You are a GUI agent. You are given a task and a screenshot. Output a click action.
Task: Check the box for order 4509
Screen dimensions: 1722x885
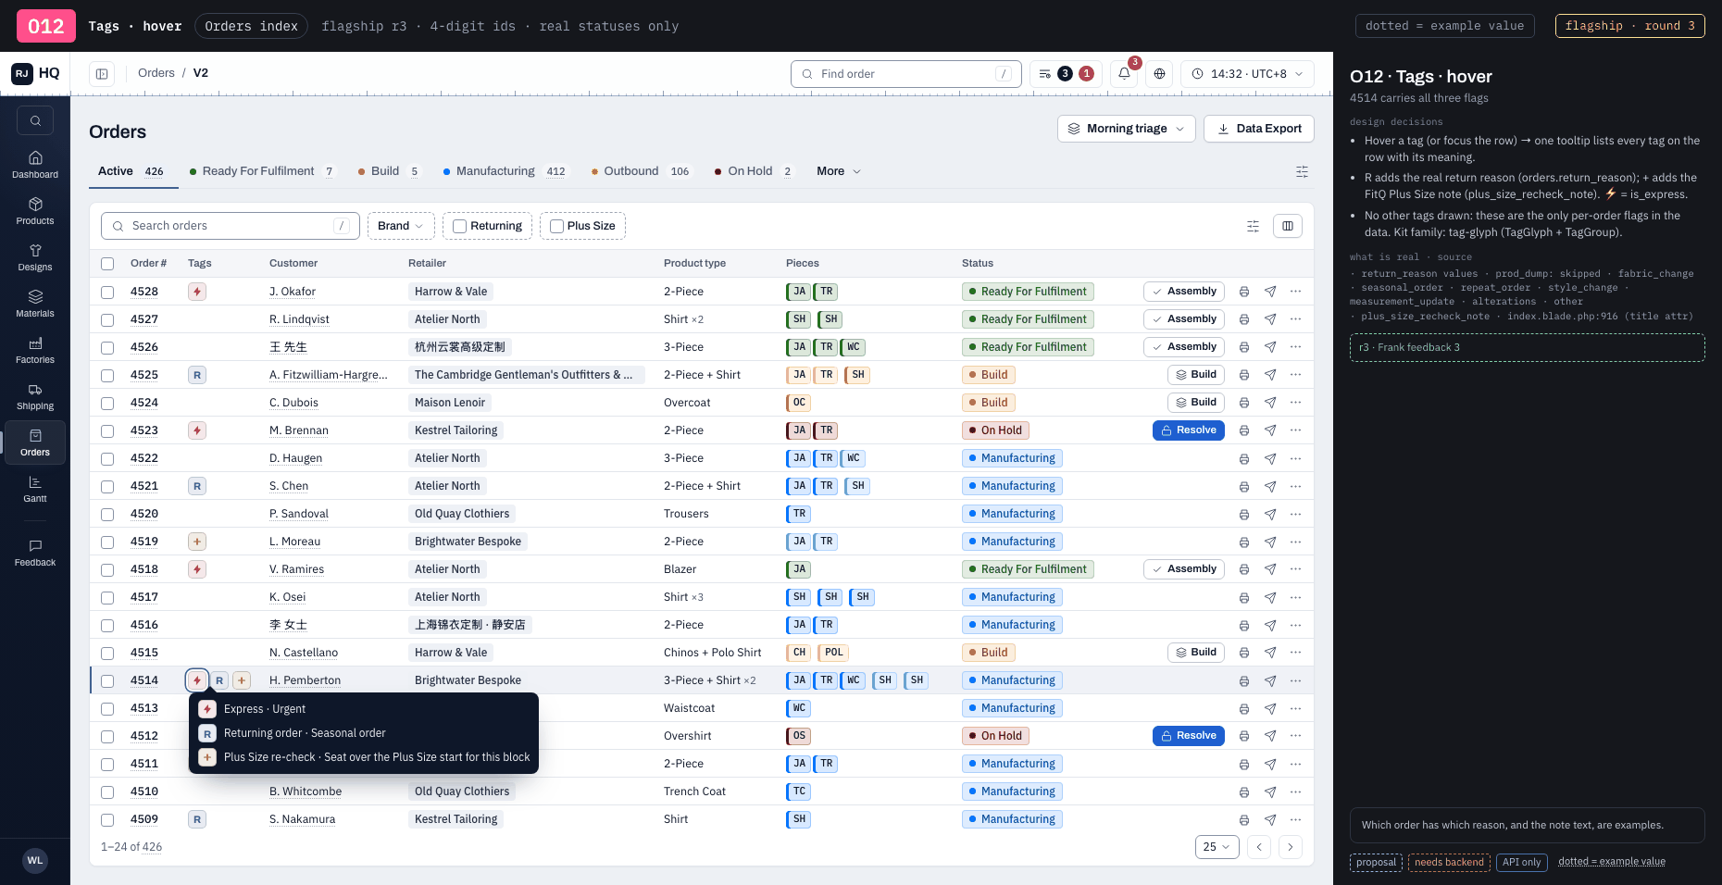coord(107,819)
